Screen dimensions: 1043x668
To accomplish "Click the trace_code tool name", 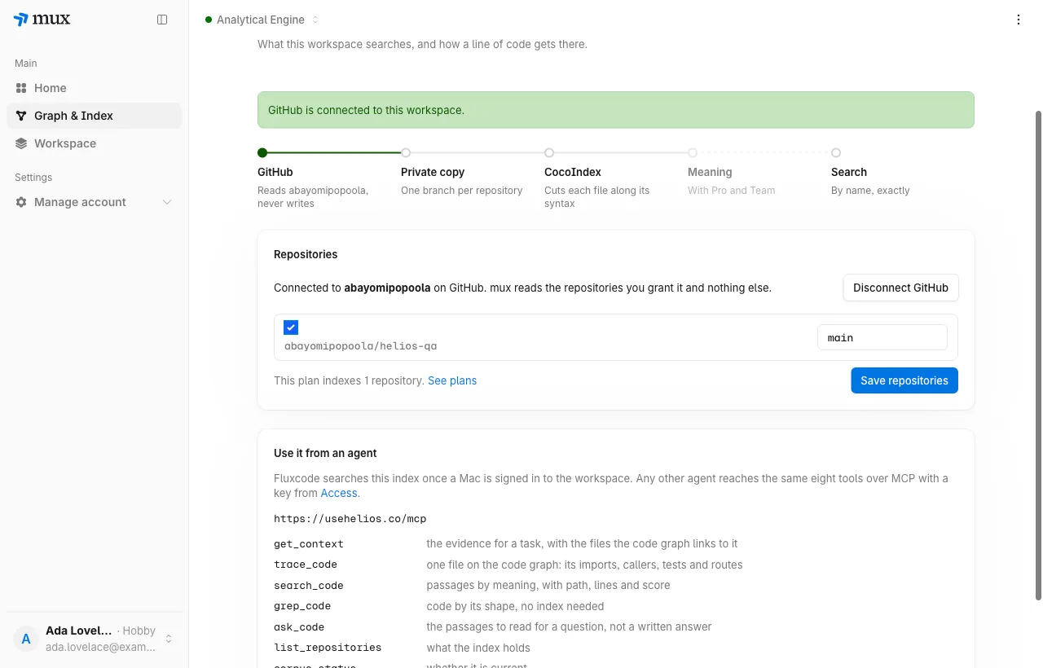I will click(x=306, y=565).
